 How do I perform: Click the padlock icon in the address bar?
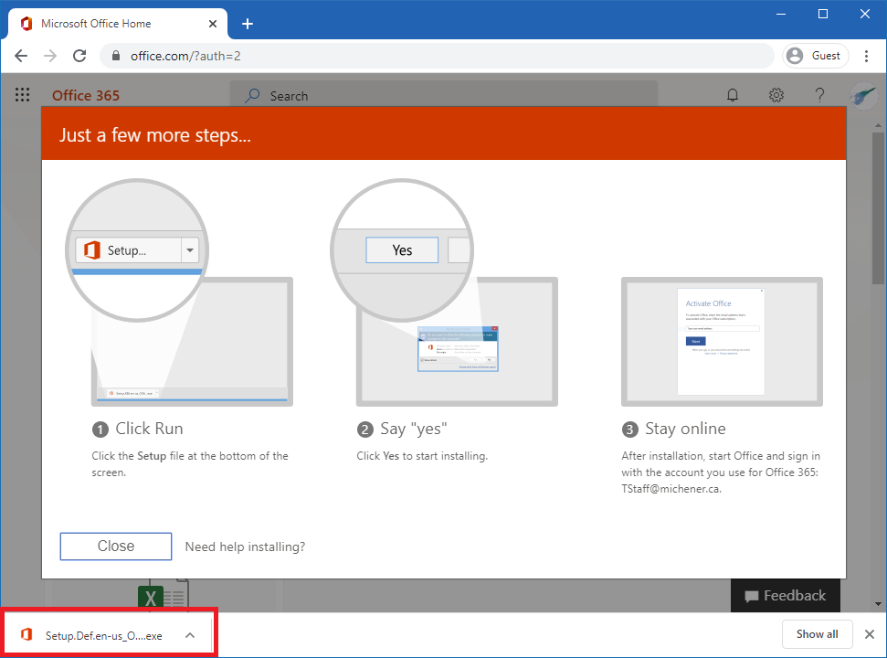(115, 55)
